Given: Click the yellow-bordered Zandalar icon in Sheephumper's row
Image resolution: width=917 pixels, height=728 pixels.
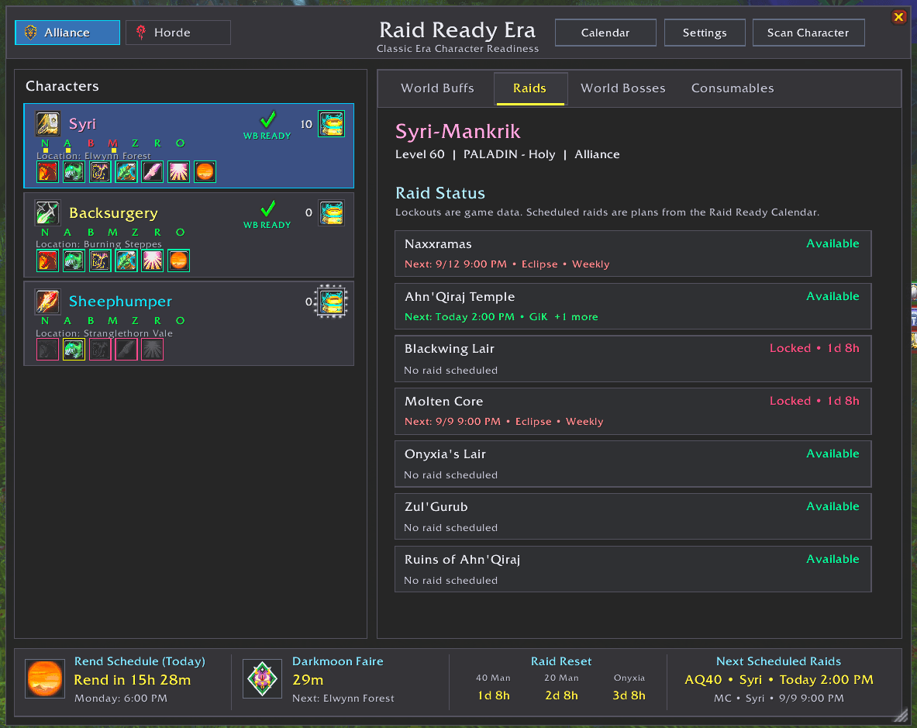Looking at the screenshot, I should (74, 350).
